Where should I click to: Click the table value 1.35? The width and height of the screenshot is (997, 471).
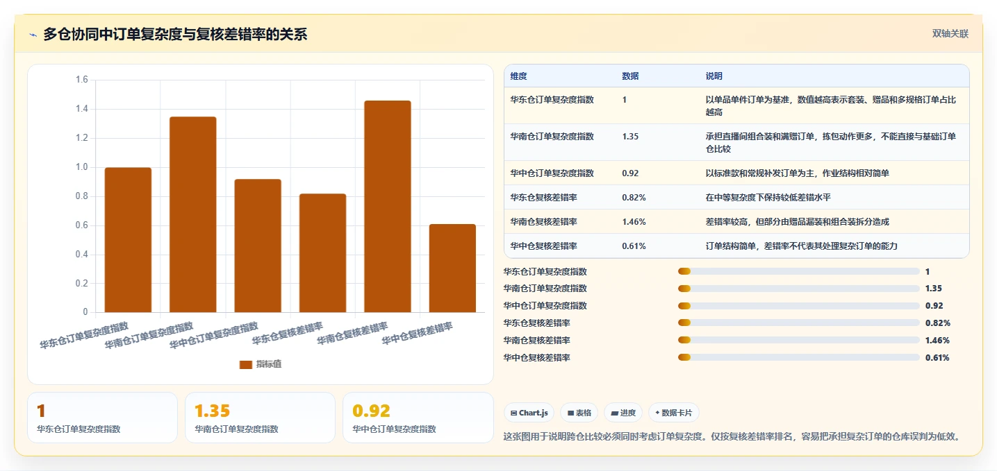(x=630, y=137)
